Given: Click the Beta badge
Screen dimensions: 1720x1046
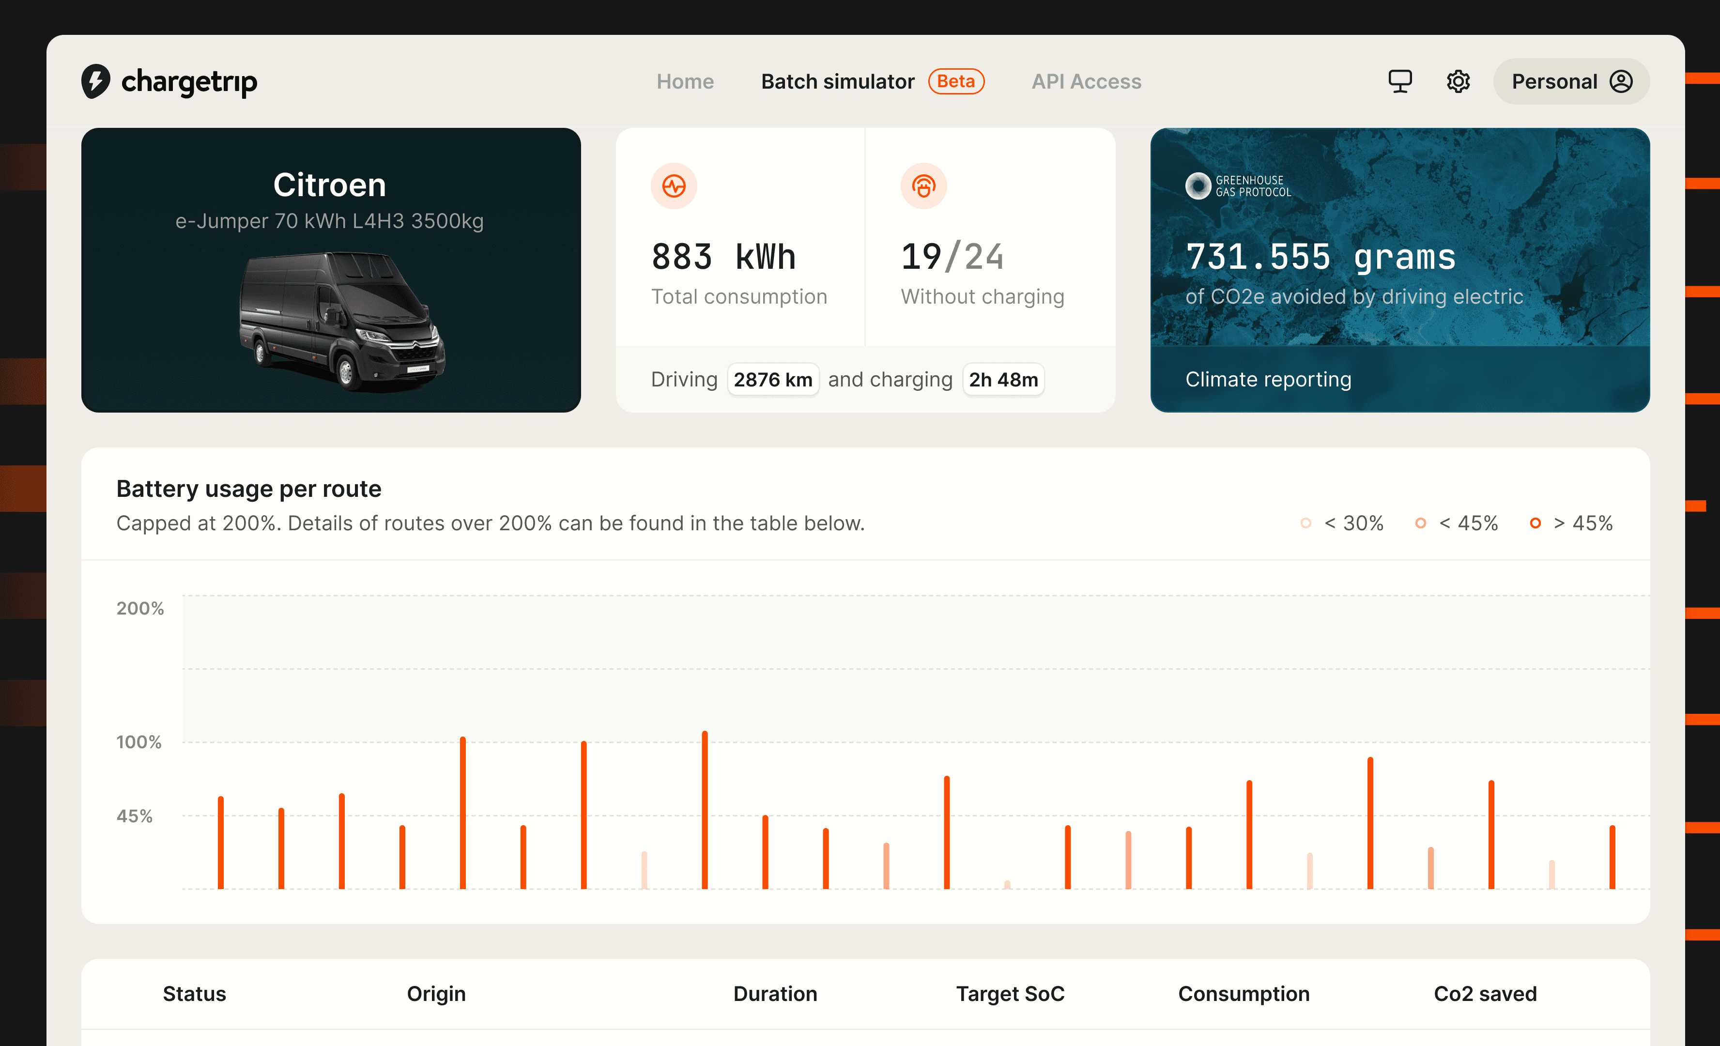Looking at the screenshot, I should (955, 81).
